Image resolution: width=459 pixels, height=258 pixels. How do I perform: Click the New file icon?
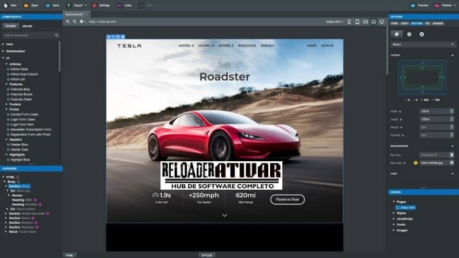click(x=6, y=5)
